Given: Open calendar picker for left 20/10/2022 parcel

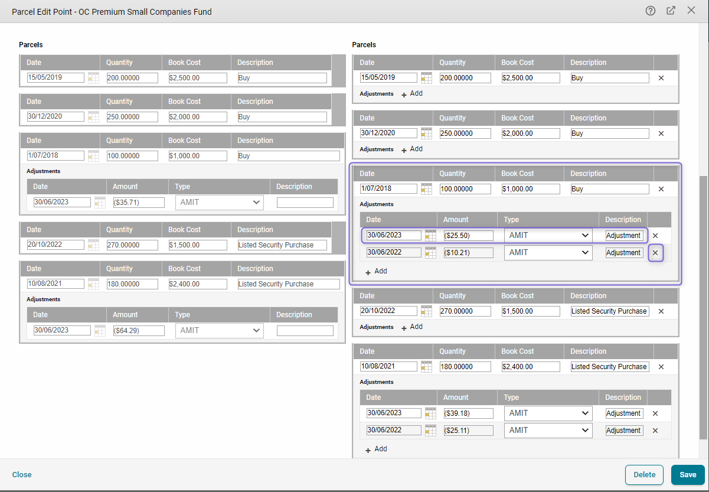Looking at the screenshot, I should (x=93, y=245).
